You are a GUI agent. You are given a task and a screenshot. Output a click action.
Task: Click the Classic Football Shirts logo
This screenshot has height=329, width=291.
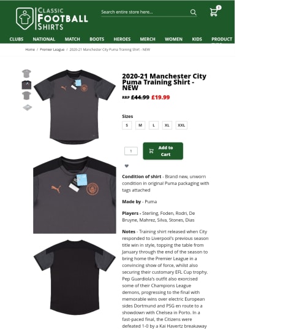(x=52, y=18)
